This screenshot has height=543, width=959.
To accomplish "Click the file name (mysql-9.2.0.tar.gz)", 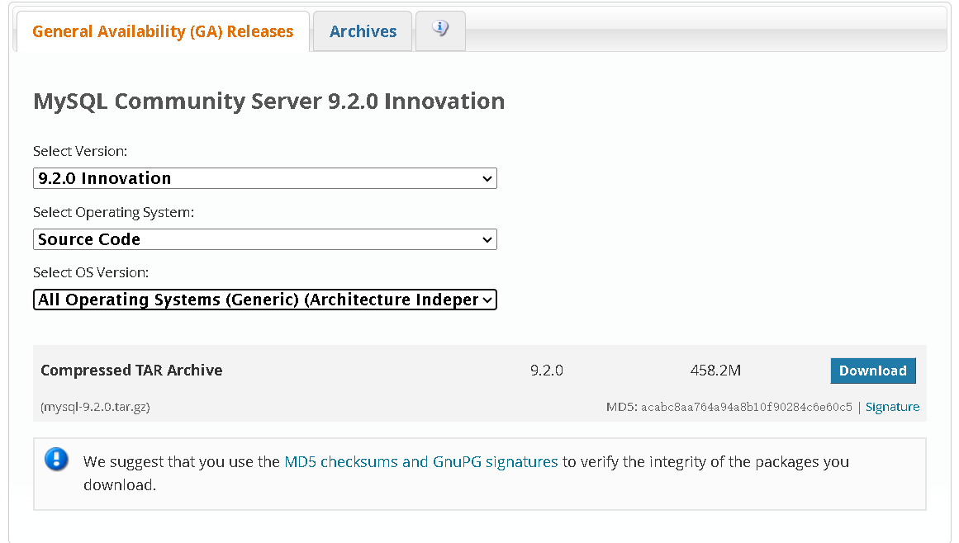I will pos(96,407).
